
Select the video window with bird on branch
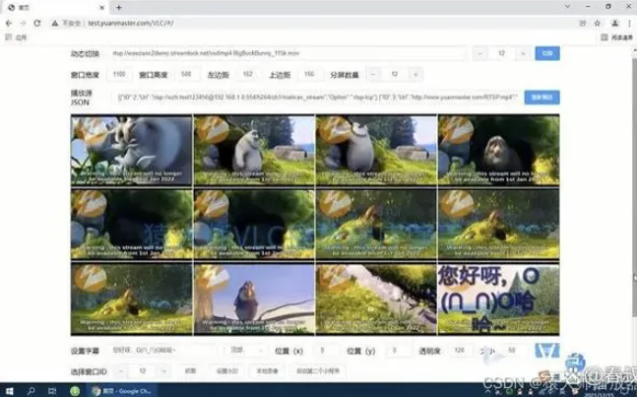[x=254, y=298]
